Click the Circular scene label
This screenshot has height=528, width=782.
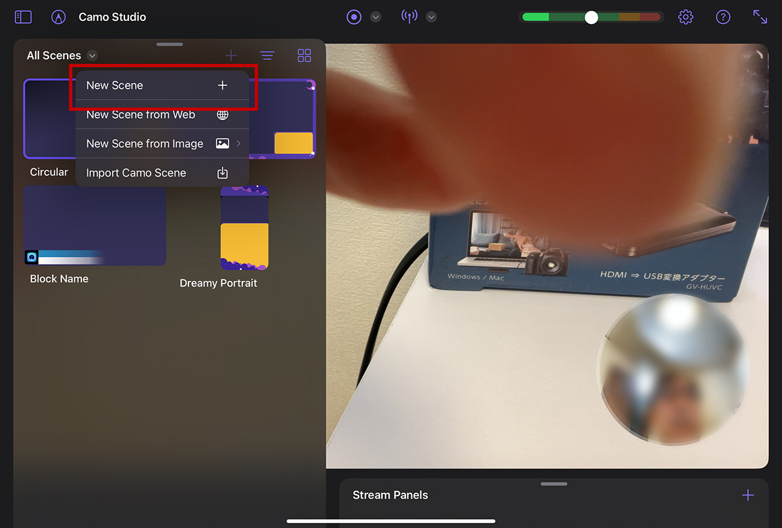click(49, 172)
